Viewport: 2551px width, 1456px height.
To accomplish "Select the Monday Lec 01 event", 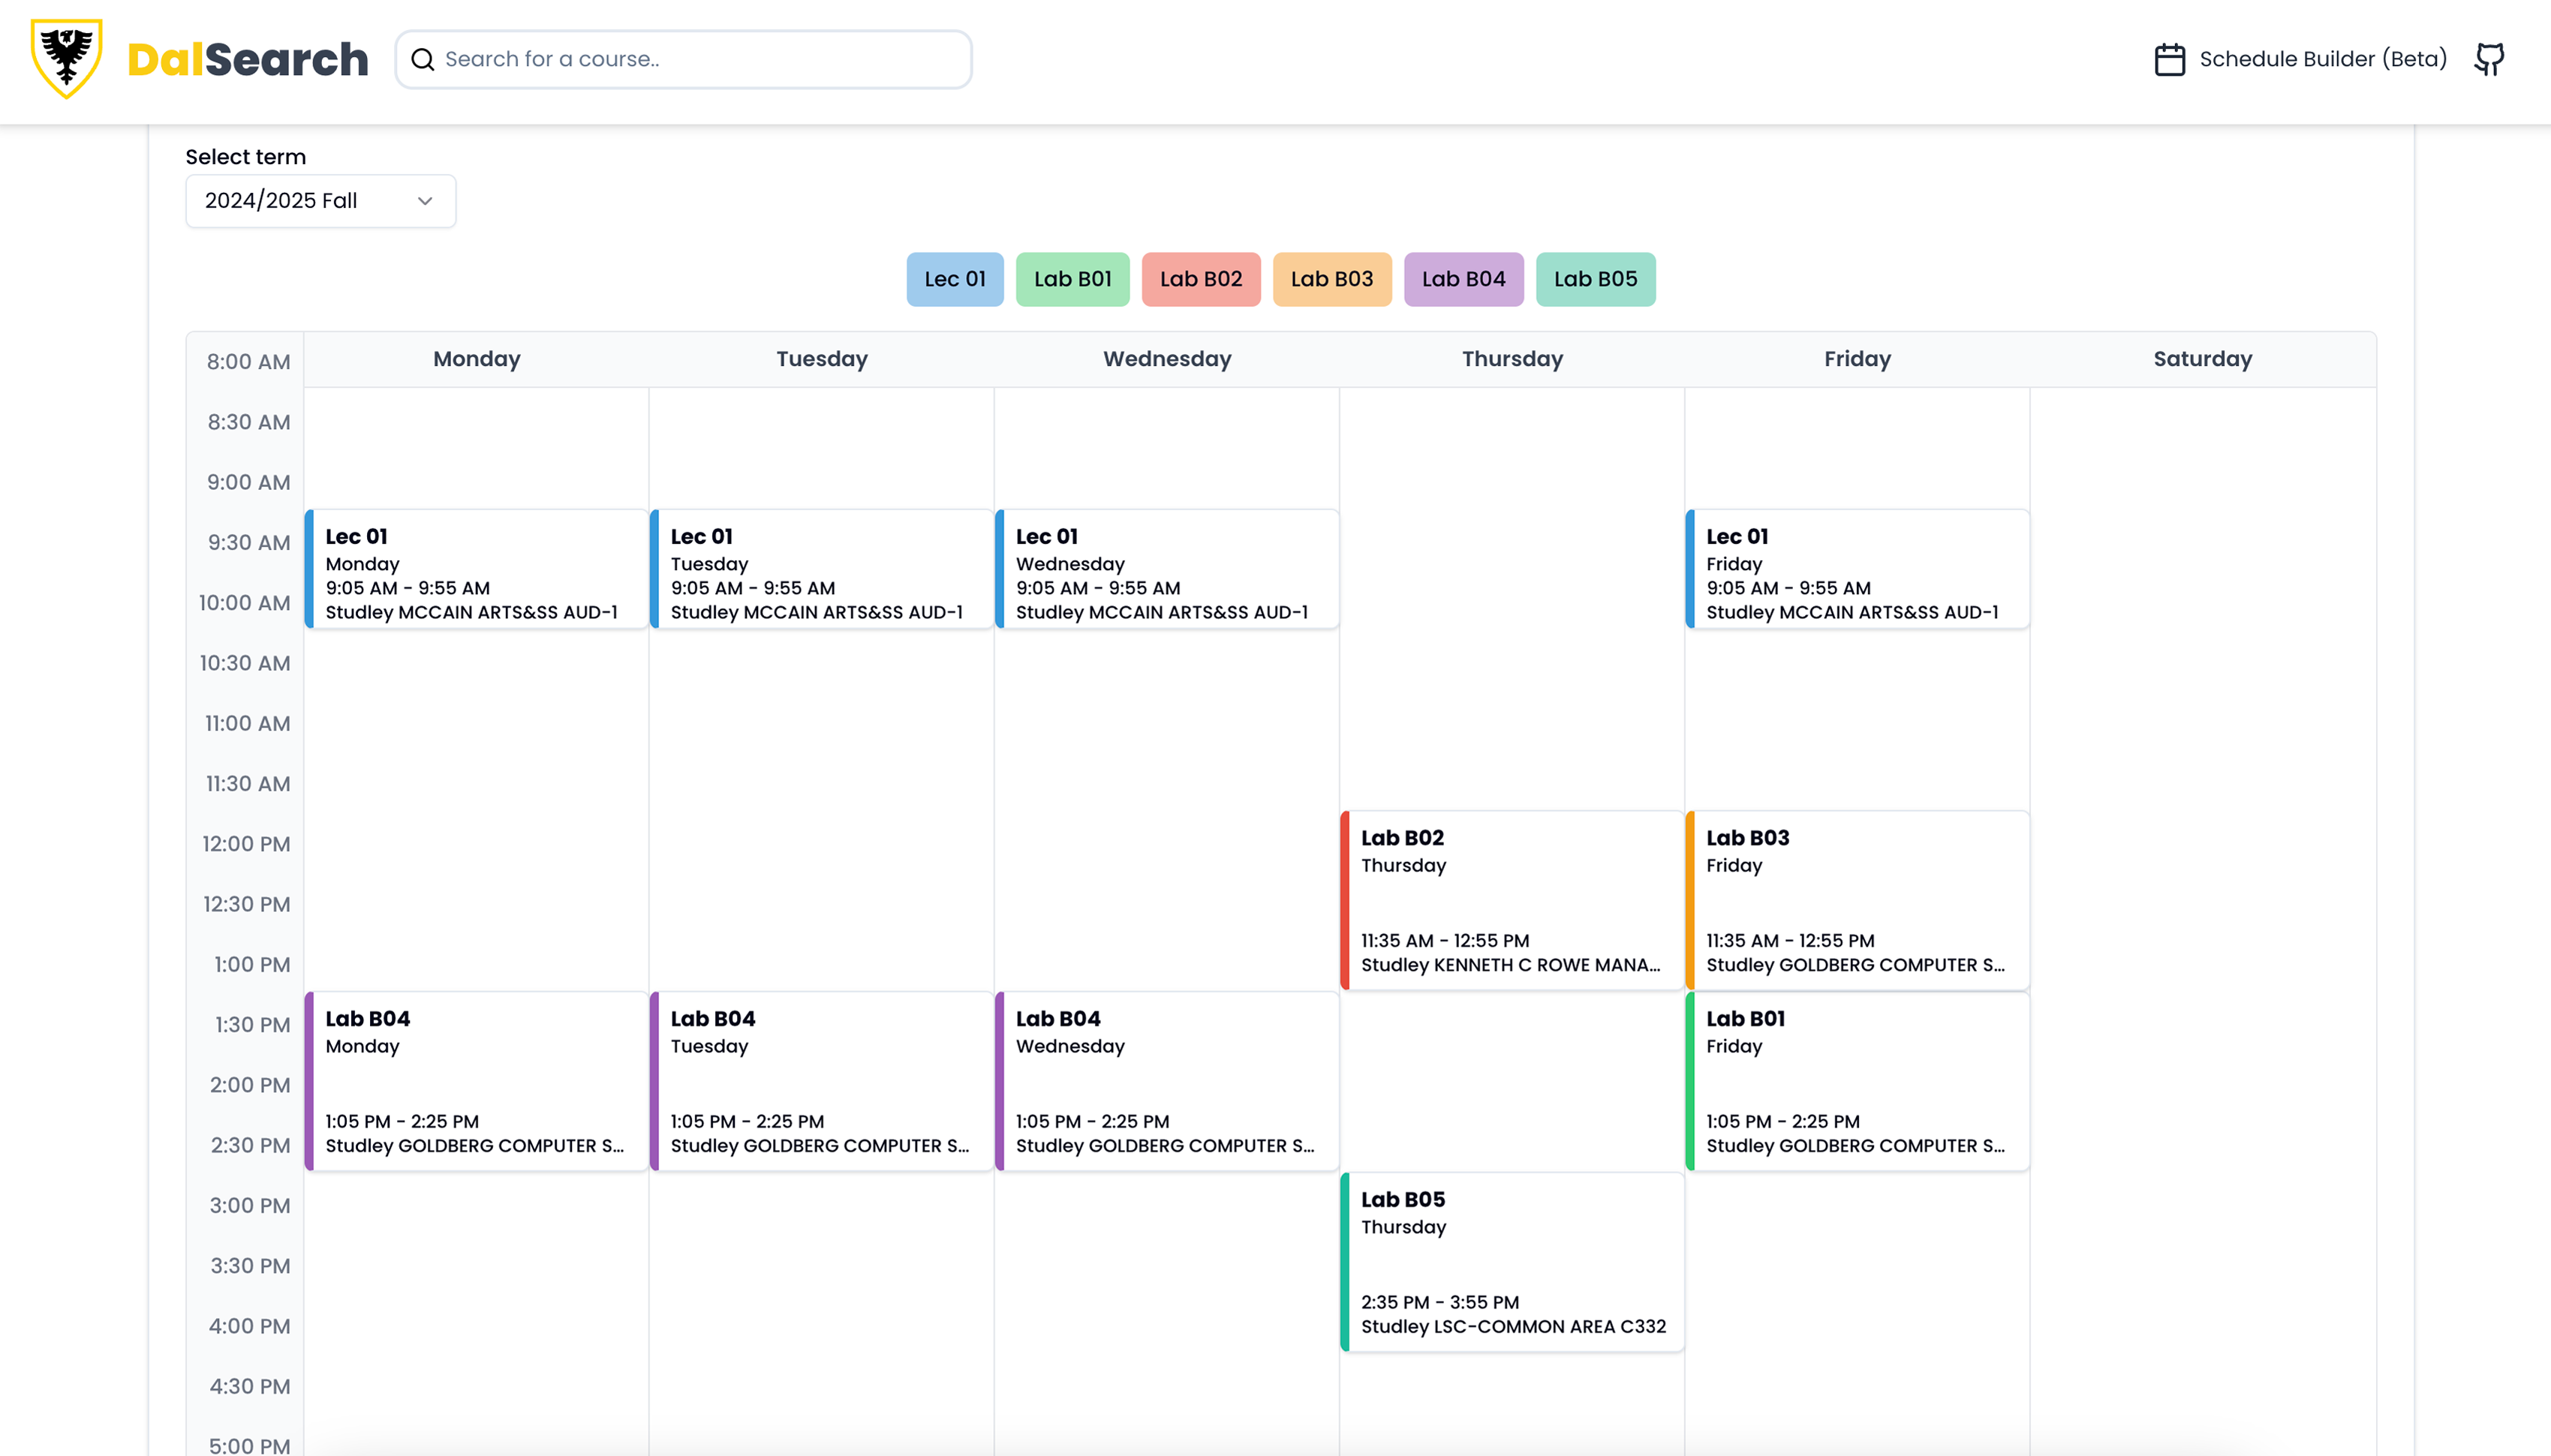I will tap(476, 569).
